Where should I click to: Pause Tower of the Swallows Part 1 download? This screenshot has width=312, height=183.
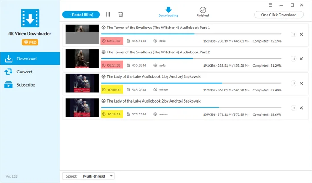pos(293,34)
